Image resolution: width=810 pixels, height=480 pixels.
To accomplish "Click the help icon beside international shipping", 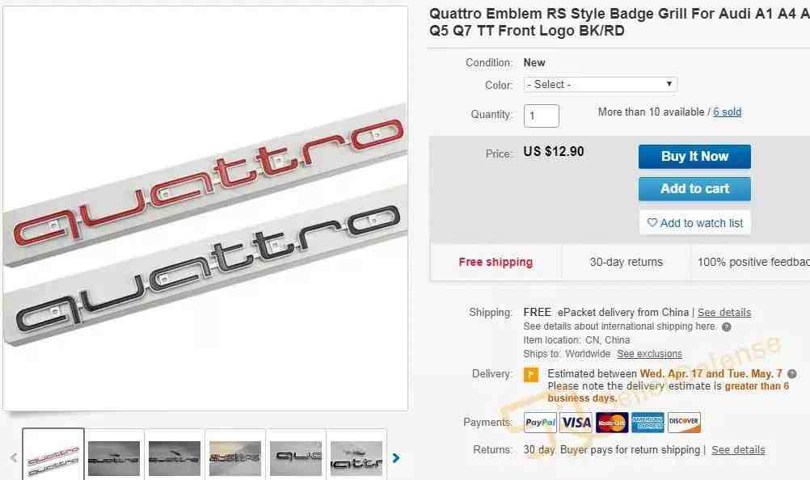I will [x=726, y=326].
